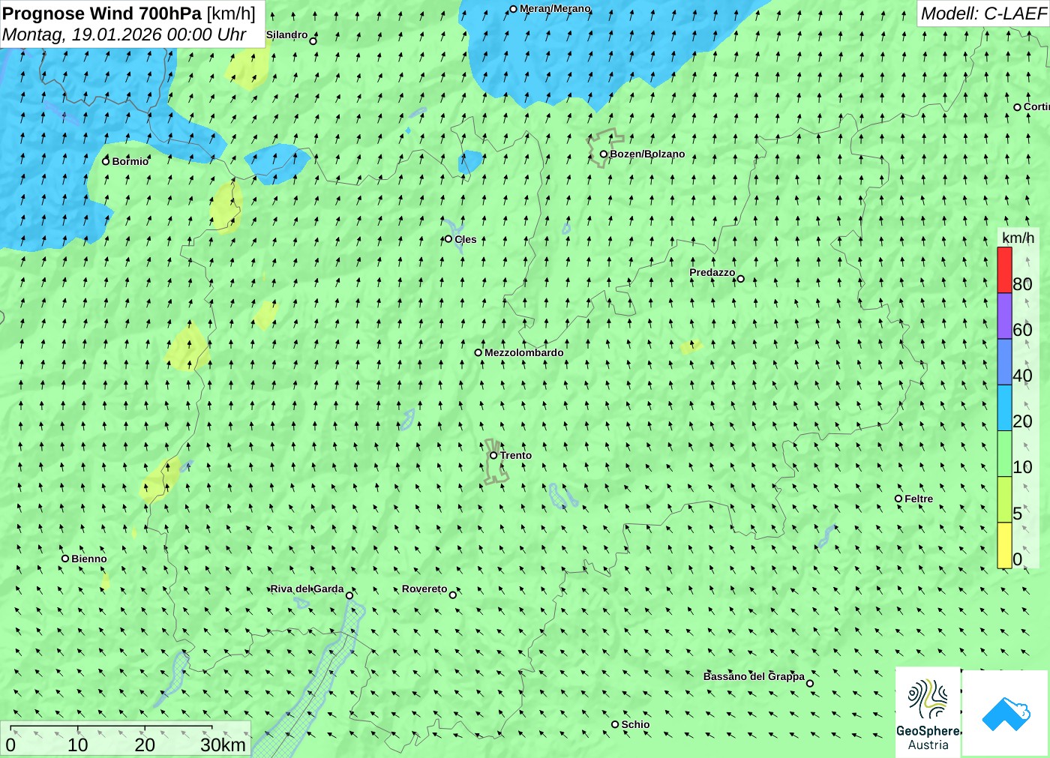Click the Trento city marker
Image resolution: width=1050 pixels, height=758 pixels.
pos(493,455)
